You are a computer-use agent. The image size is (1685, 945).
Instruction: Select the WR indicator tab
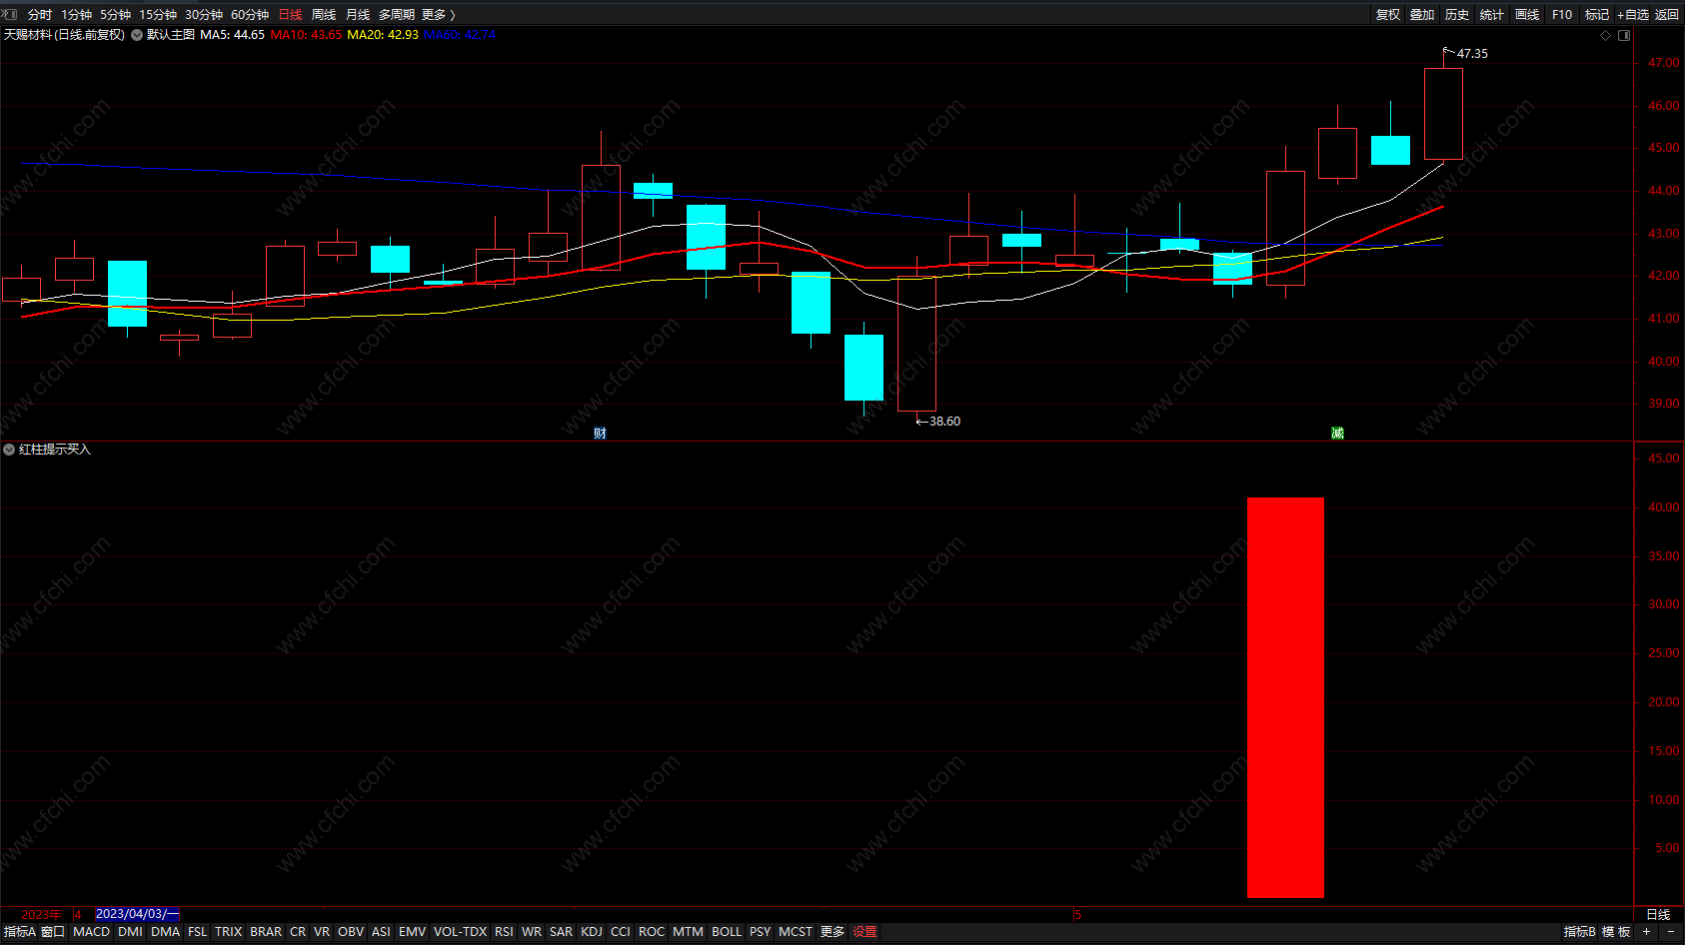tap(532, 932)
